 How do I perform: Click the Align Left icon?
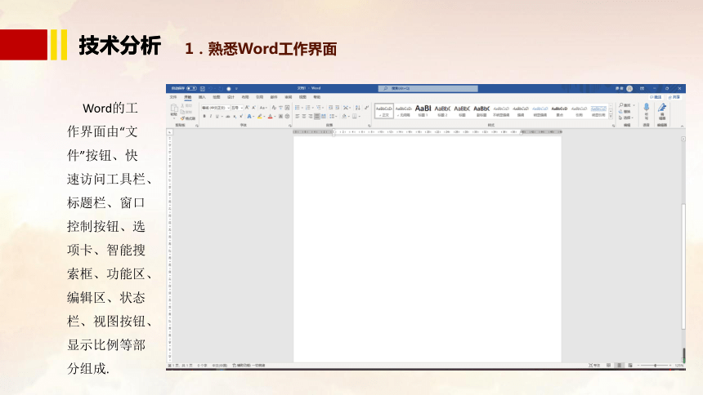point(298,117)
